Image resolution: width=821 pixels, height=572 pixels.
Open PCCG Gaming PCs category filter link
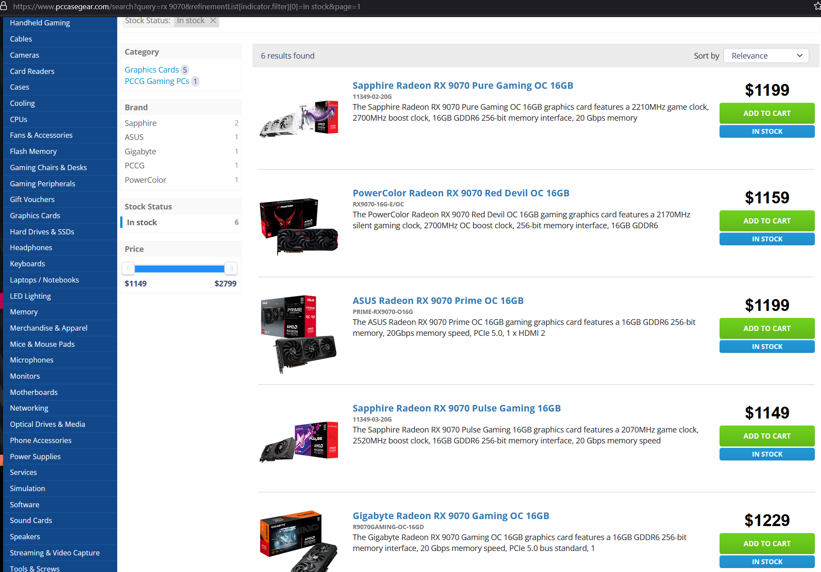click(x=157, y=81)
